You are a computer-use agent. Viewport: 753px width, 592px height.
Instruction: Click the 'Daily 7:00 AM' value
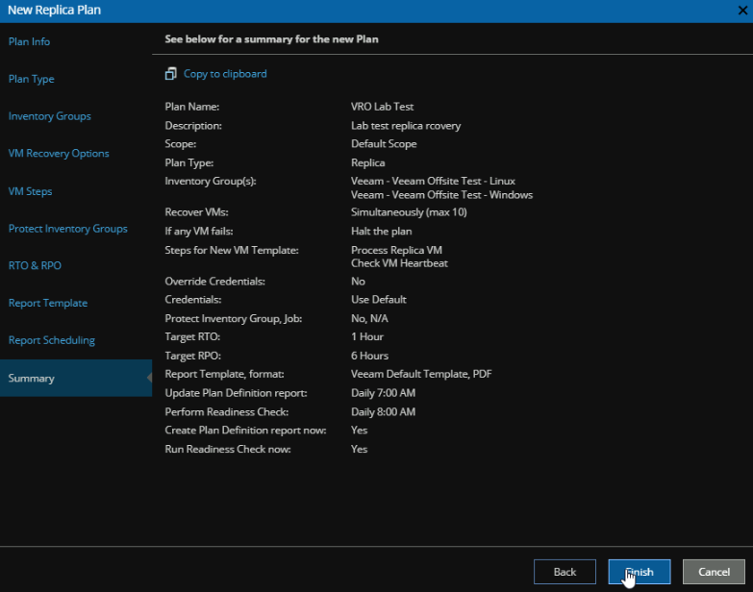[x=383, y=393]
